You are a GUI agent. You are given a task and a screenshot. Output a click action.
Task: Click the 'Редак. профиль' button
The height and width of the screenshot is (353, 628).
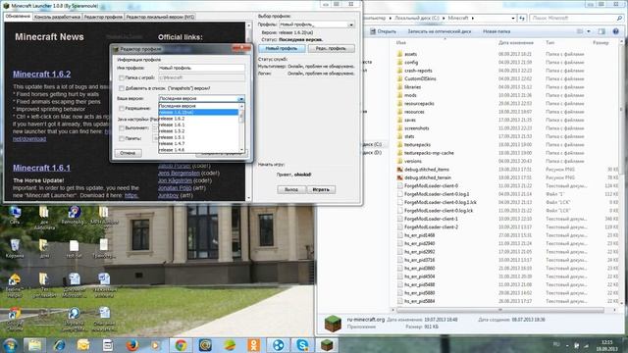[331, 48]
